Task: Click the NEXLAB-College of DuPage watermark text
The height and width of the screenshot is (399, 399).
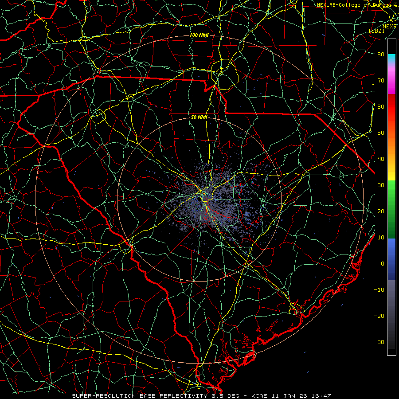Action: 356,5
